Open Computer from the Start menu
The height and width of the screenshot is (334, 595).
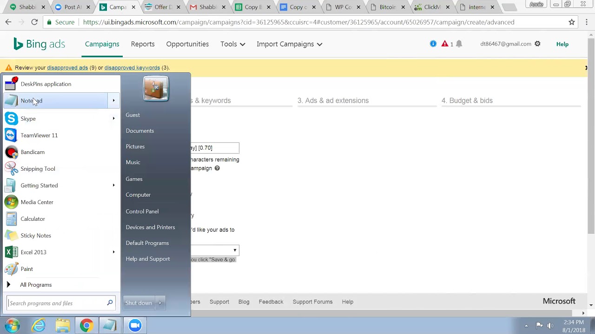(x=138, y=195)
